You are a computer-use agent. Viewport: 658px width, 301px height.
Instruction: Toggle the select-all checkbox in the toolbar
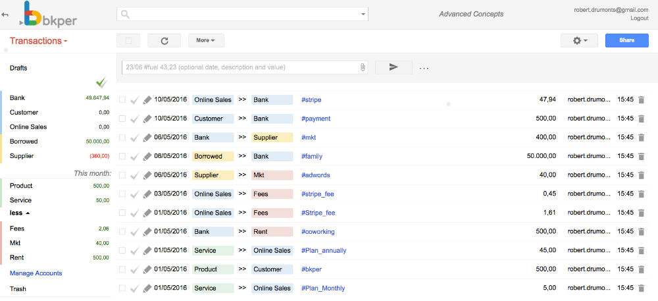pos(129,41)
